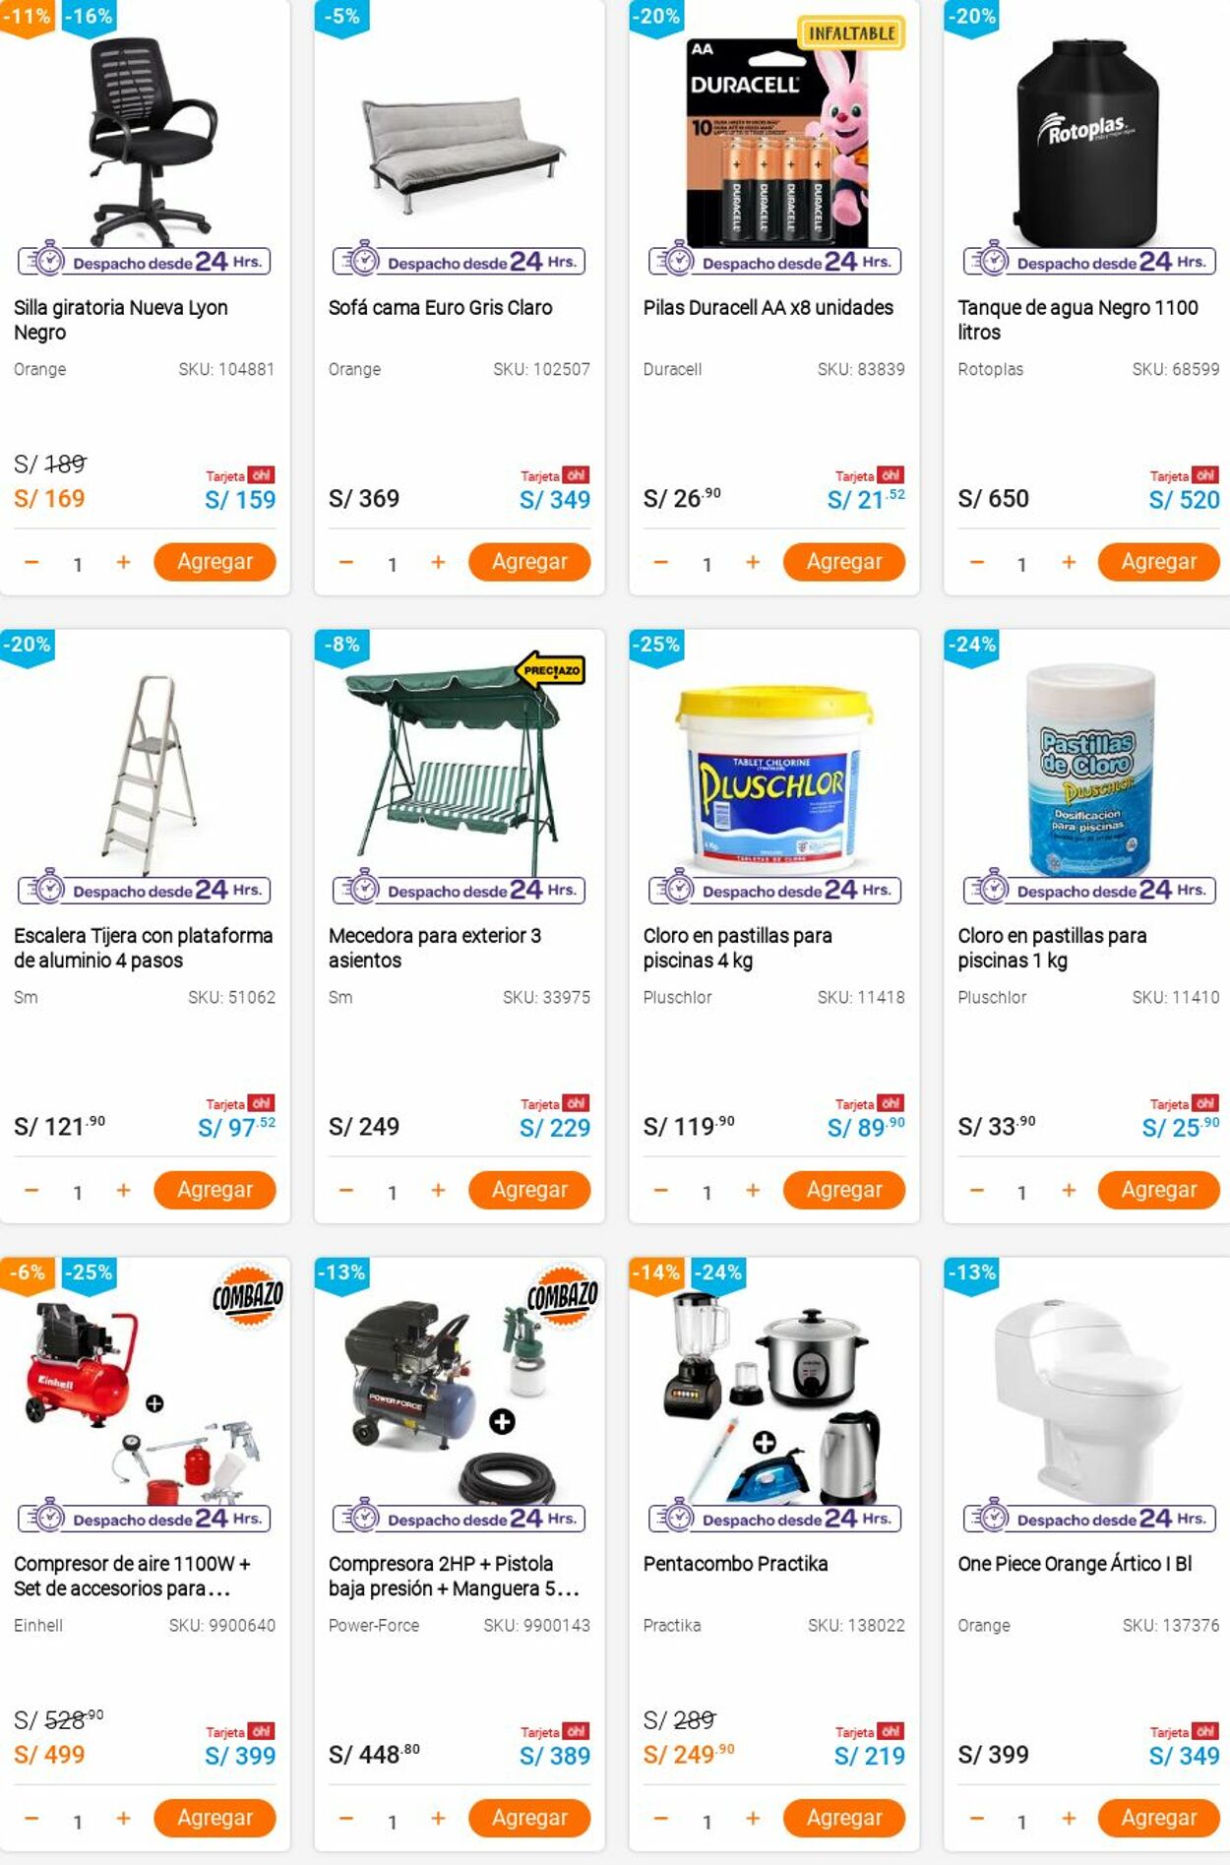Open the Pentacombo Practika product link
The image size is (1230, 1865).
click(735, 1564)
